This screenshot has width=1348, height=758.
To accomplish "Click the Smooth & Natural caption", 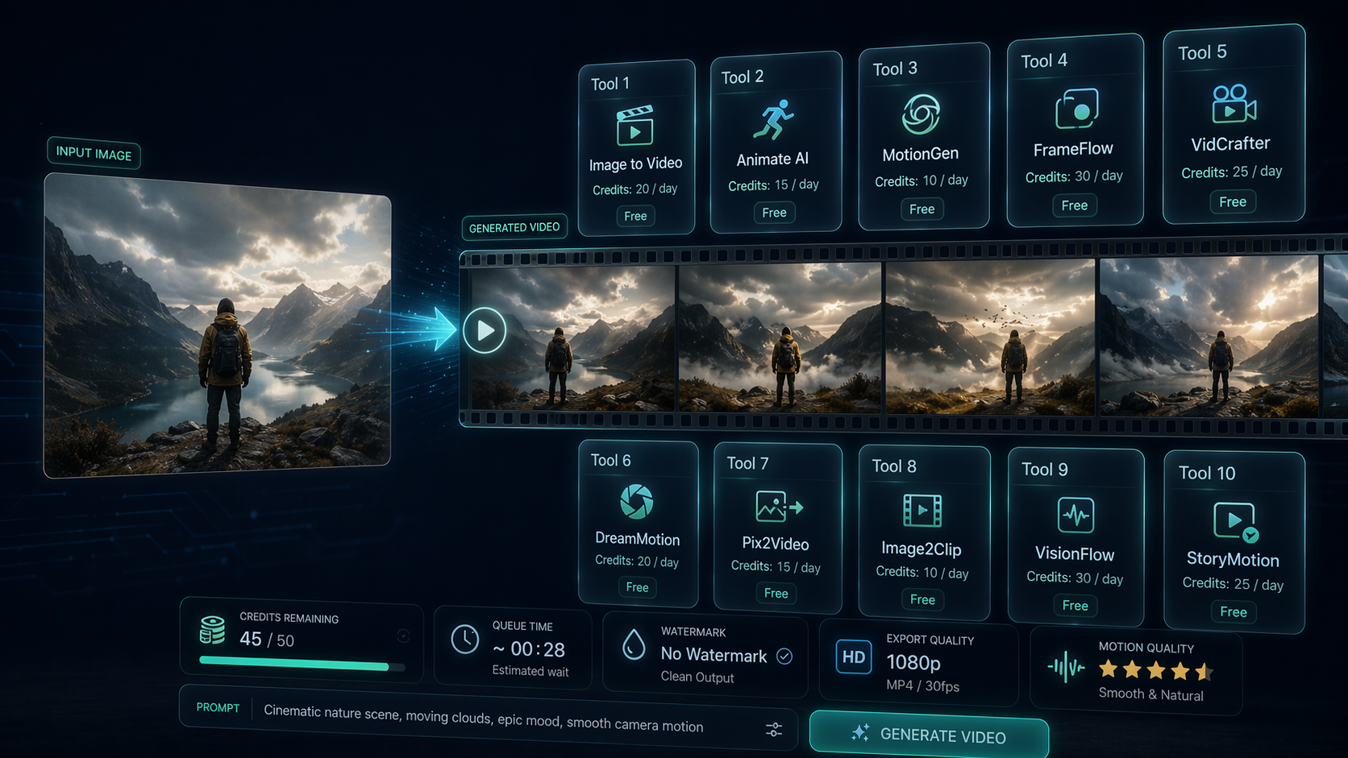I will click(x=1150, y=694).
